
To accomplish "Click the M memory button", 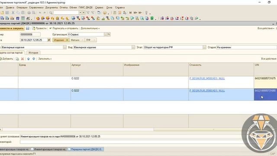I will coord(130,13).
